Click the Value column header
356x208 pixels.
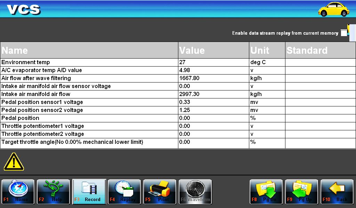click(214, 50)
